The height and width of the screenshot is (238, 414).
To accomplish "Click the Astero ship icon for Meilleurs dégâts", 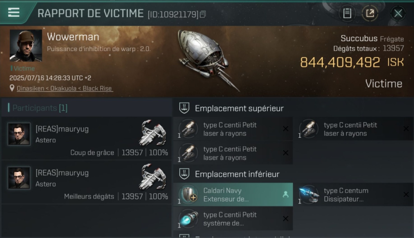I will point(153,176).
